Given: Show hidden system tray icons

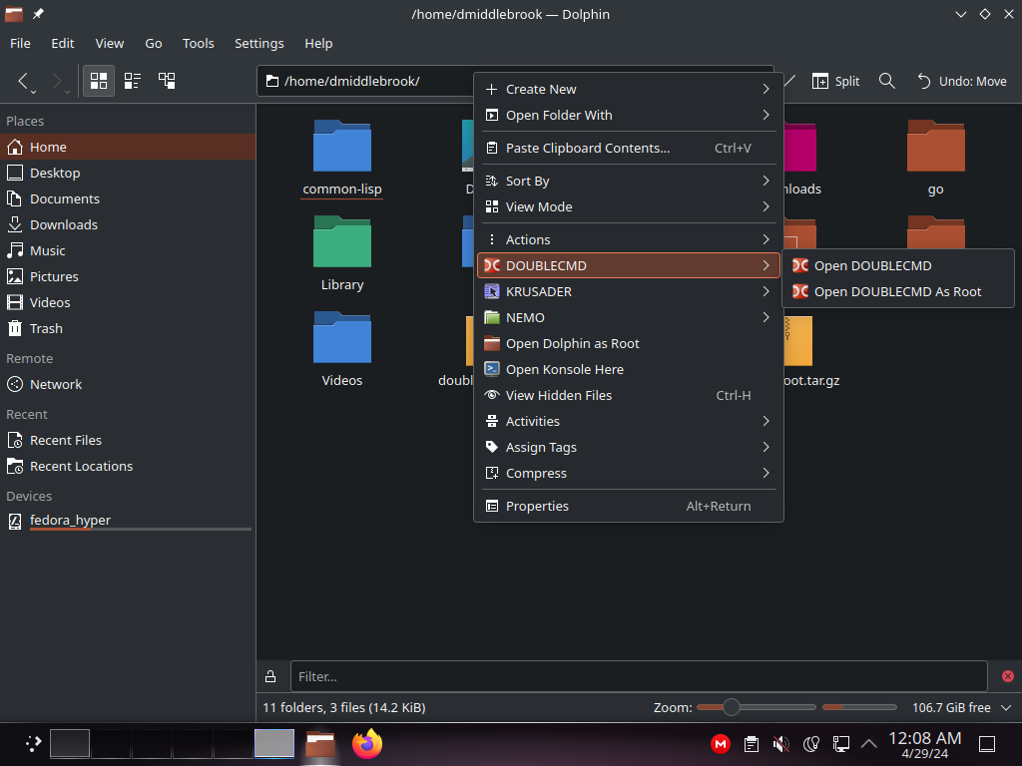Looking at the screenshot, I should point(869,744).
